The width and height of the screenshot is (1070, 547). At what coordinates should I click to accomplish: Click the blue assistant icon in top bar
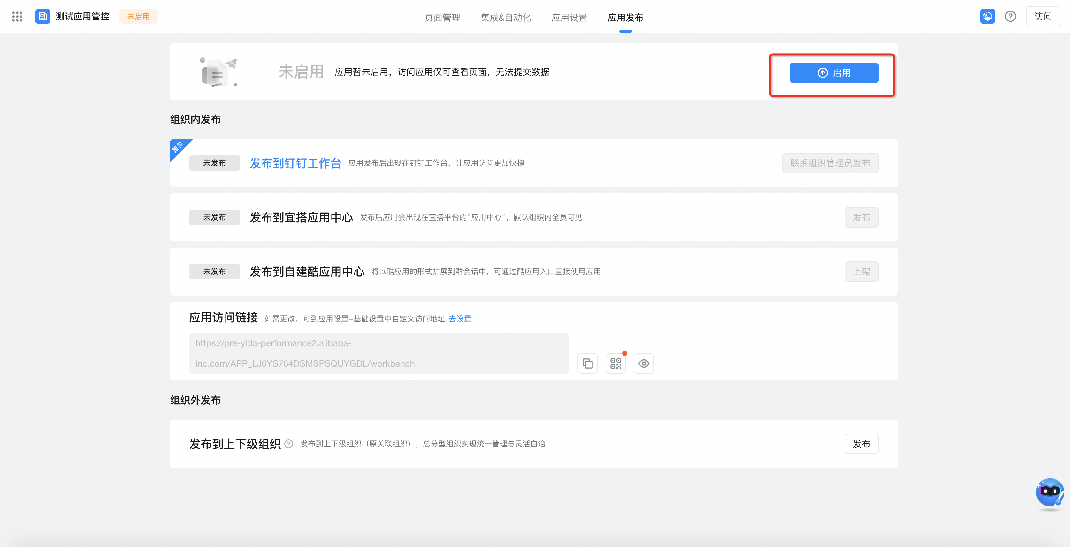(x=987, y=17)
